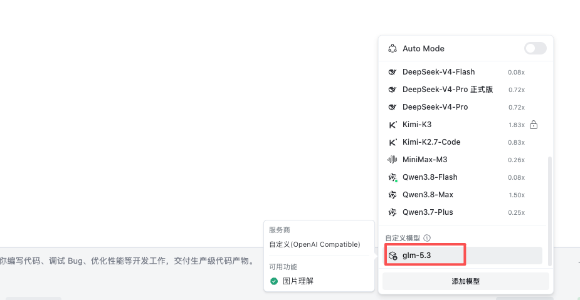580x300 pixels.
Task: Click the model list scrollbar
Action: [550, 211]
